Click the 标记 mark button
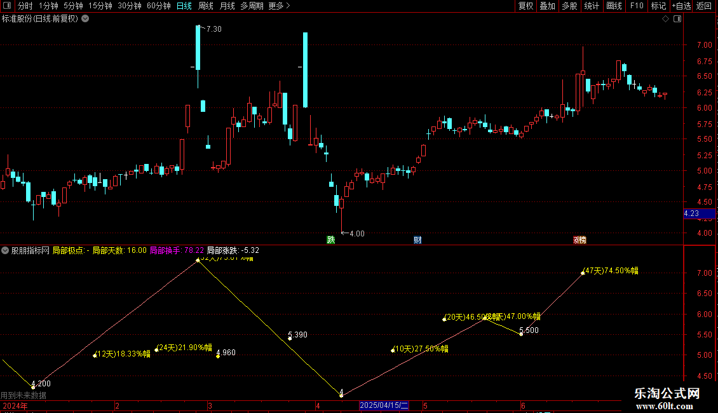 click(x=658, y=6)
